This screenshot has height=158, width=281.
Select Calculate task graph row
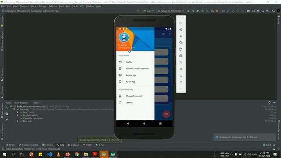coord(33,118)
